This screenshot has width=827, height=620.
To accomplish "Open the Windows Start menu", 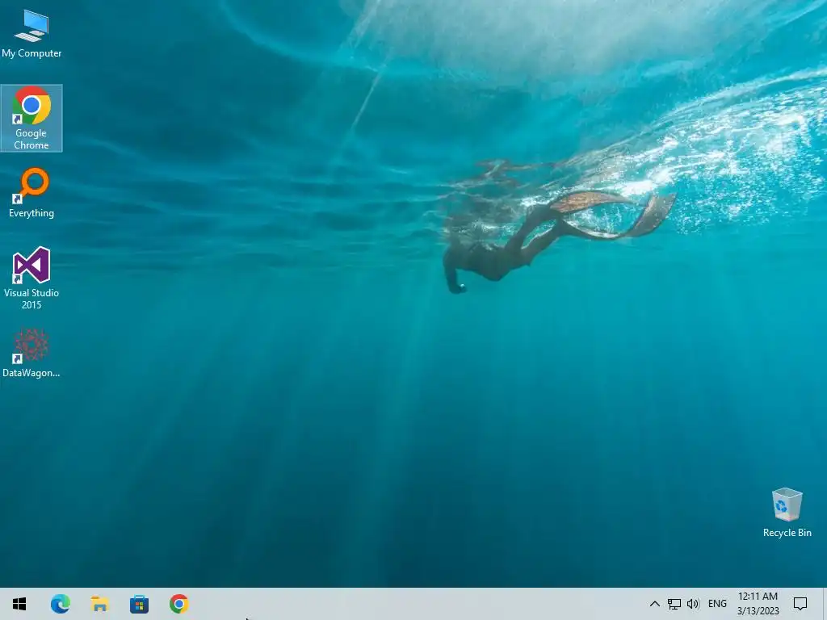I will pyautogui.click(x=19, y=604).
